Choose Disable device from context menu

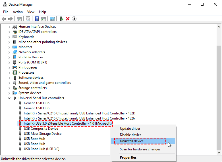pyautogui.click(x=143, y=135)
